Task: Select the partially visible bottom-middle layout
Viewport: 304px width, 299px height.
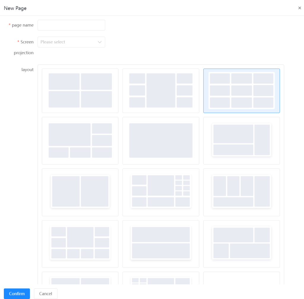Action: coord(161,279)
